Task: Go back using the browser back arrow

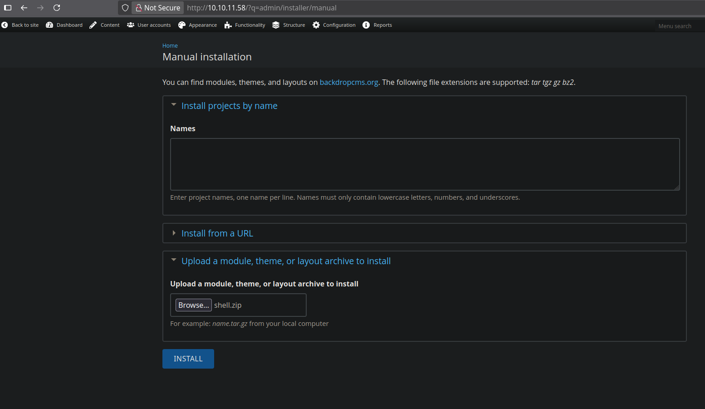Action: point(24,8)
